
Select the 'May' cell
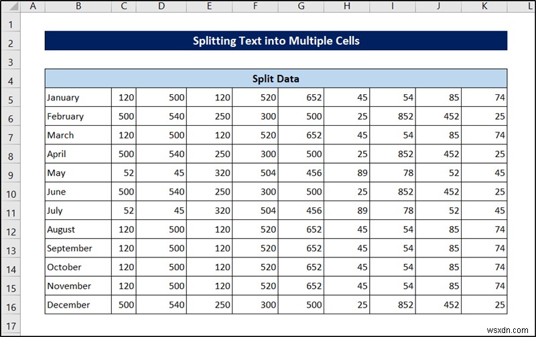click(78, 173)
